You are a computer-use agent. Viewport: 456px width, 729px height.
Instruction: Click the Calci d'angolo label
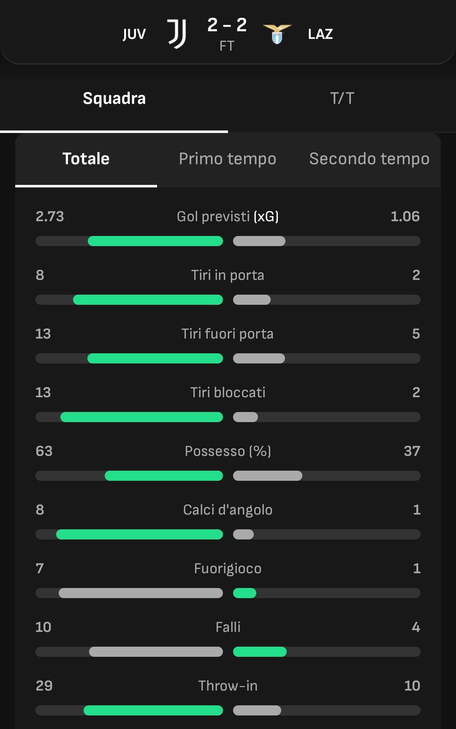(228, 510)
